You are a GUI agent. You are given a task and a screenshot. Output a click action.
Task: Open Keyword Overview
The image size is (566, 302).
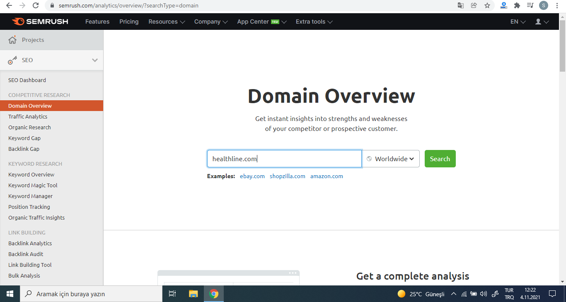(x=31, y=174)
